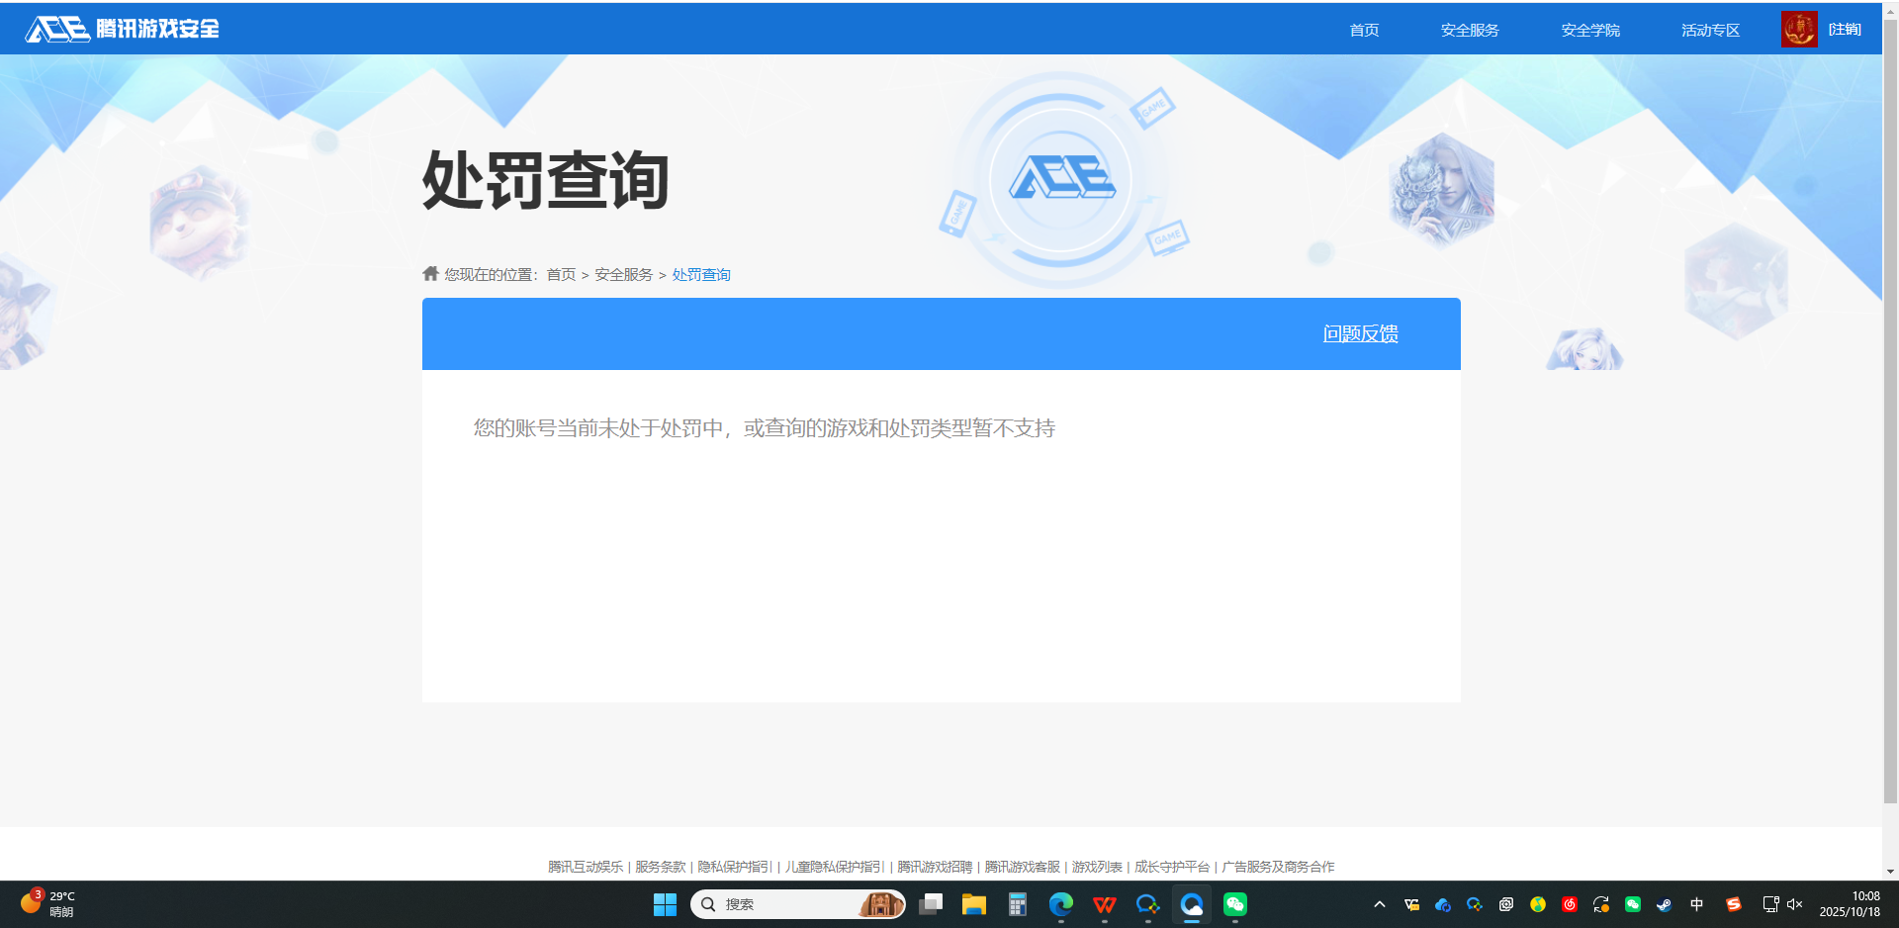Open WeChat from the taskbar
1899x928 pixels.
pyautogui.click(x=1234, y=904)
